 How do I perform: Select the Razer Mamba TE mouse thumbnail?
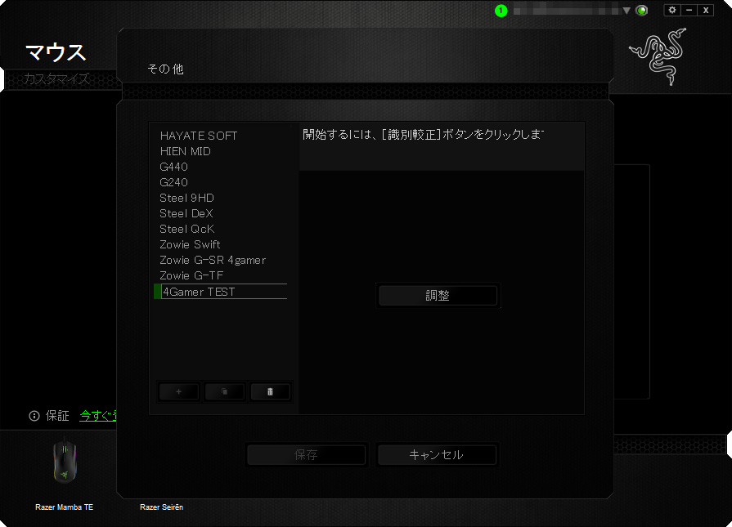click(65, 462)
